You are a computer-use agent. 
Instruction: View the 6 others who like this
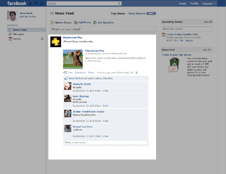pyautogui.click(x=98, y=78)
